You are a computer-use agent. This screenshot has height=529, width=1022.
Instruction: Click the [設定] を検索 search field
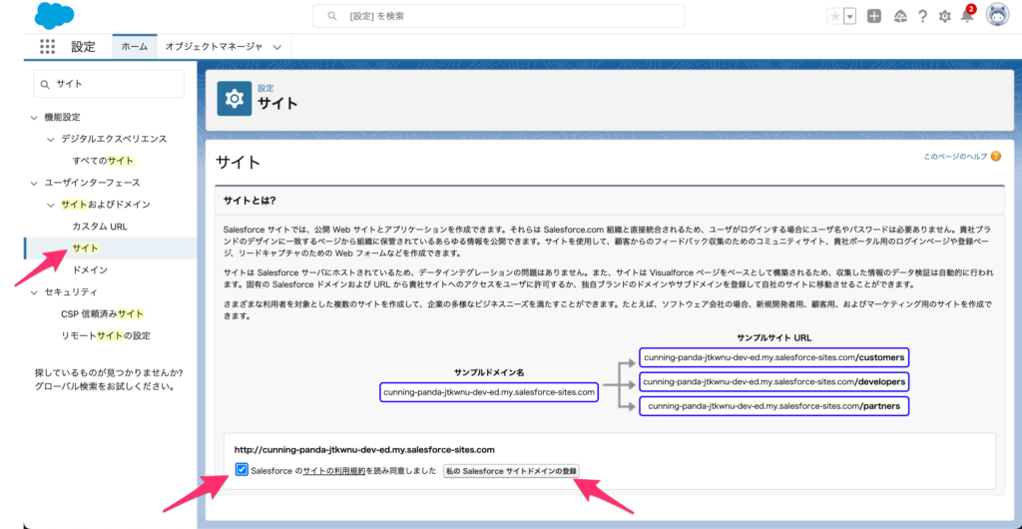point(499,16)
